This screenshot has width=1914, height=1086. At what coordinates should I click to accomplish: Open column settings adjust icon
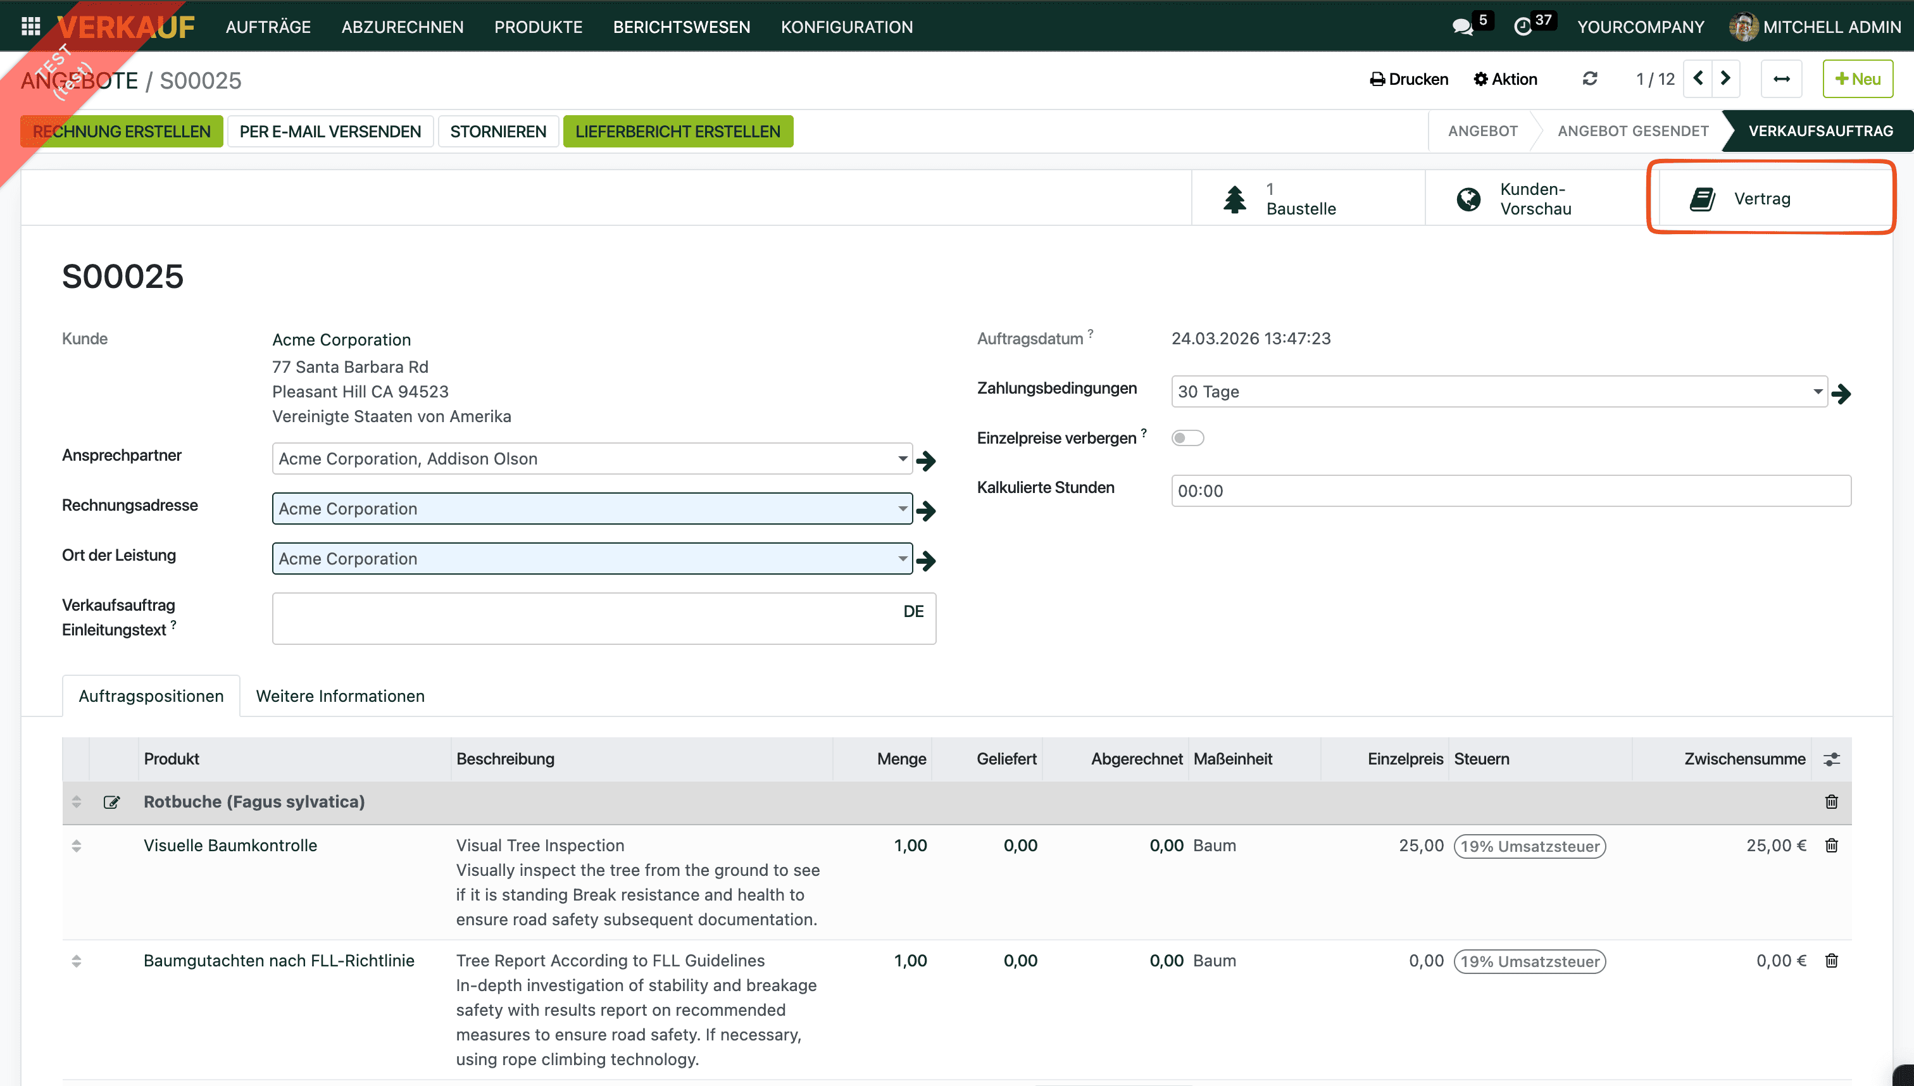click(1831, 759)
